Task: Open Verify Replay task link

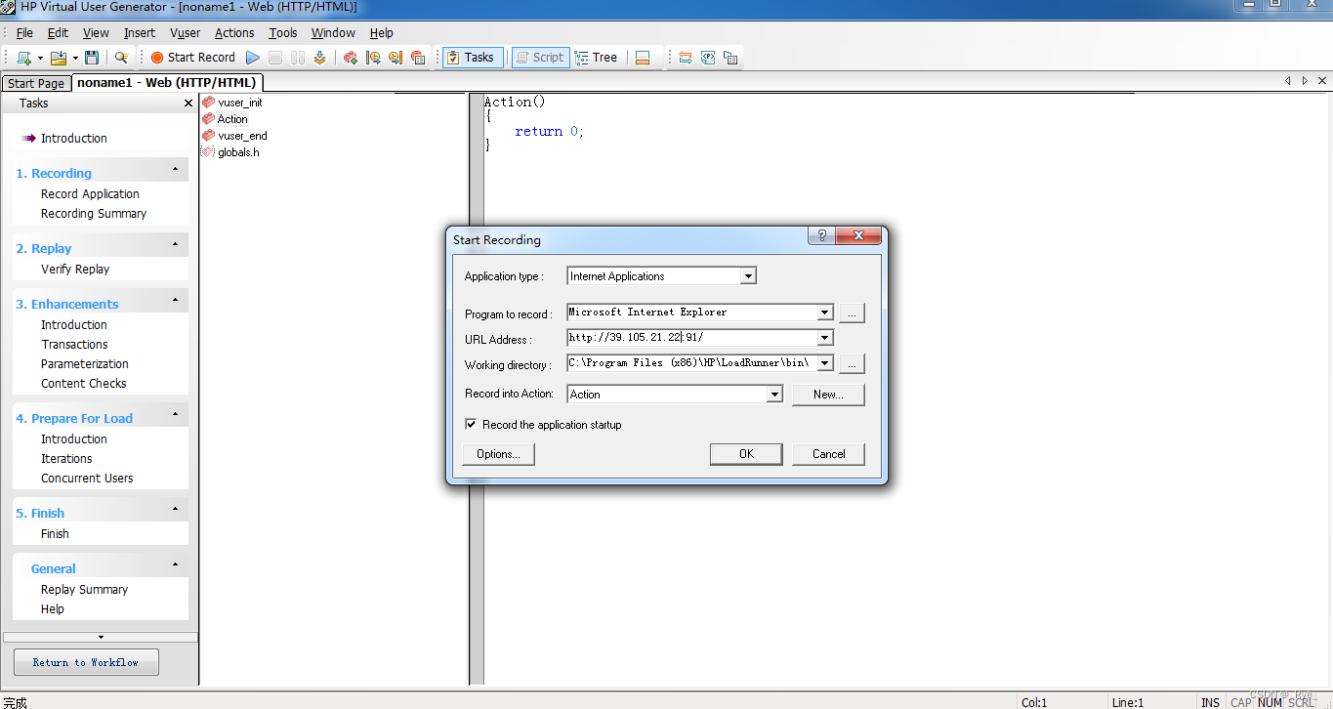Action: [x=75, y=270]
